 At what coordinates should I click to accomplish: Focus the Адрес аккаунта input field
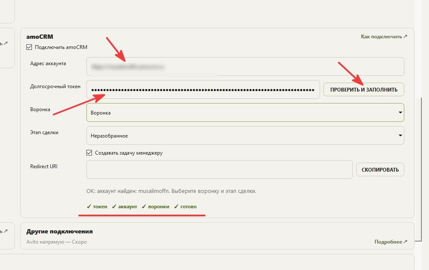(245, 66)
